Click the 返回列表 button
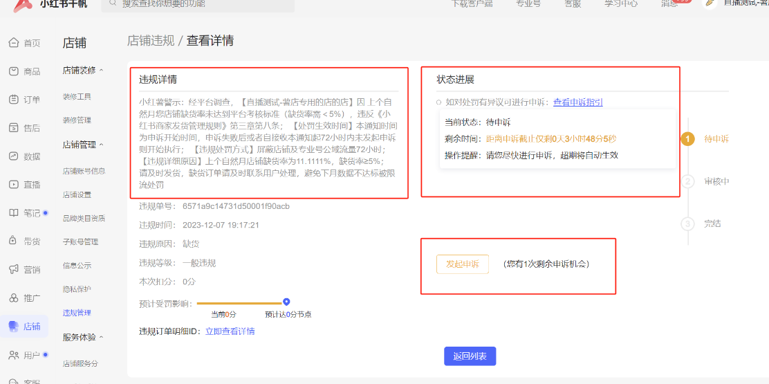This screenshot has width=769, height=384. pos(470,356)
